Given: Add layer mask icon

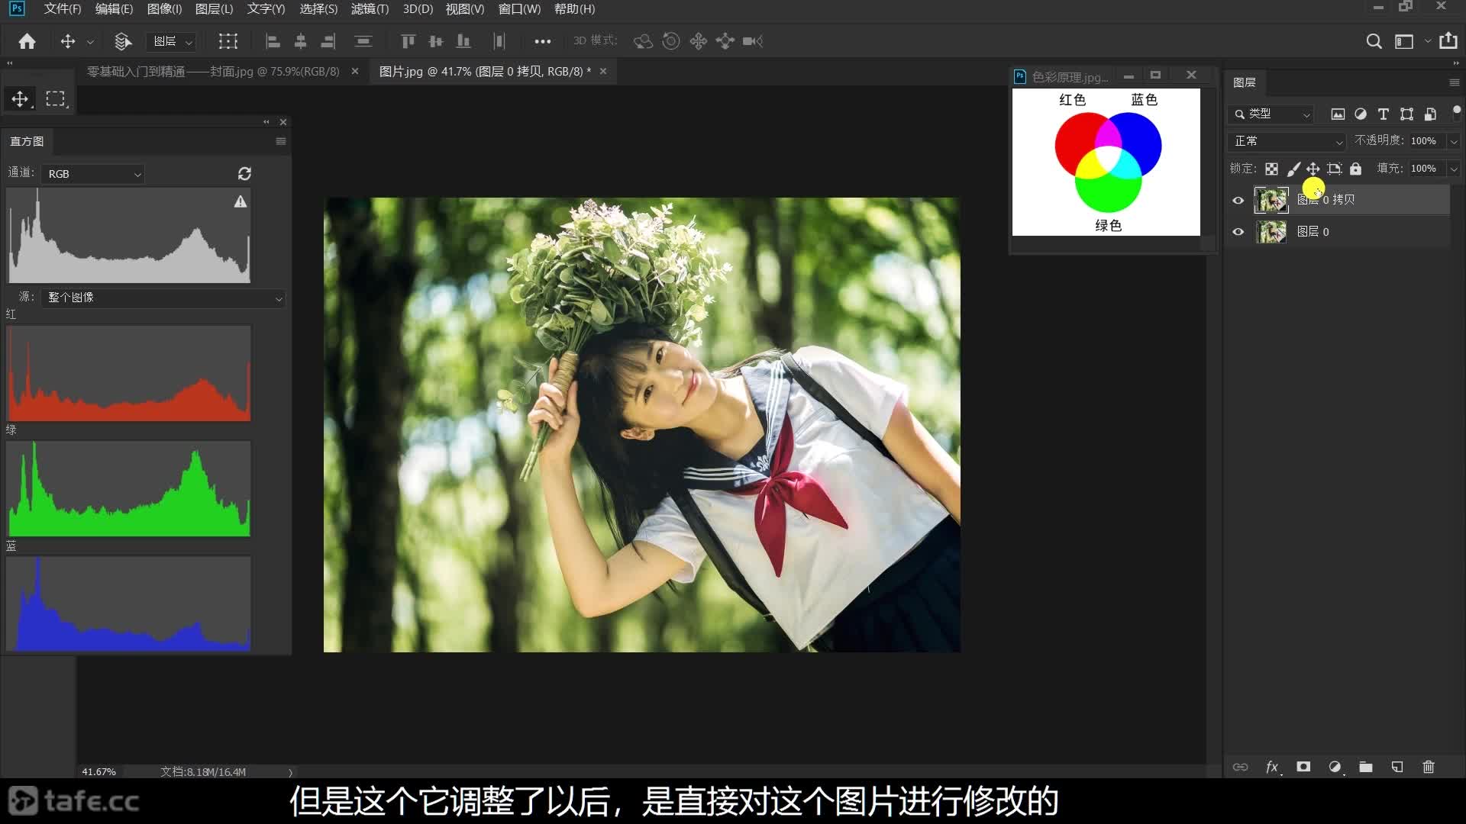Looking at the screenshot, I should 1303,767.
